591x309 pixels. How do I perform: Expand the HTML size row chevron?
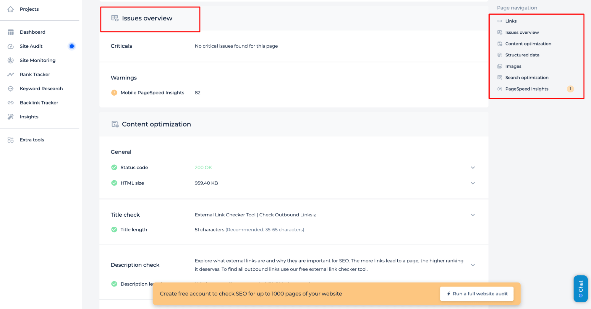473,183
